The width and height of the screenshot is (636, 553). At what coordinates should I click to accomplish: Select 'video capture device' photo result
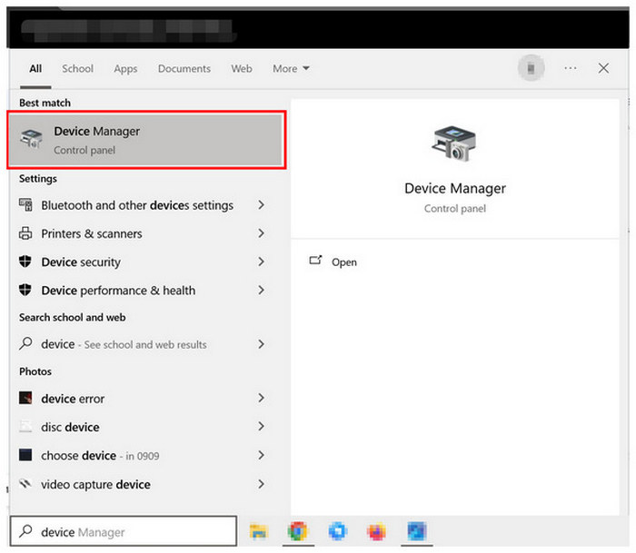point(95,484)
